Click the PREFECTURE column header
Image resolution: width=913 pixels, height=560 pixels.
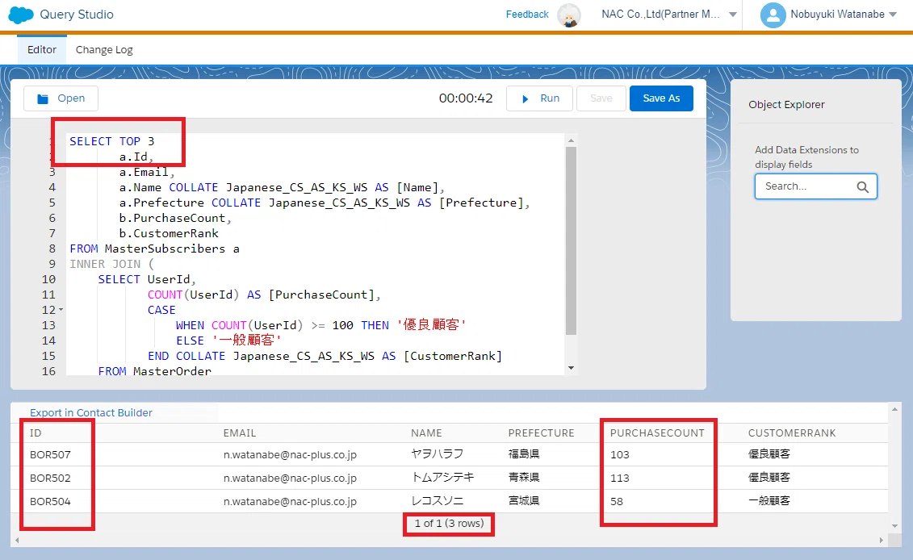pos(541,433)
